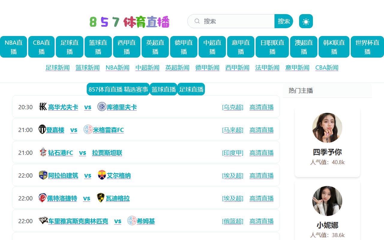Open streamer 小妮娜 avatar
This screenshot has width=384, height=240.
click(327, 201)
